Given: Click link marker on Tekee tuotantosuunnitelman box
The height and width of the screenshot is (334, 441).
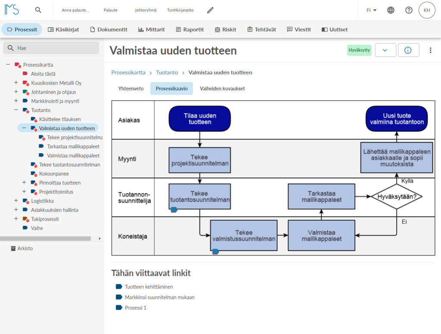Looking at the screenshot, I should pos(174,209).
